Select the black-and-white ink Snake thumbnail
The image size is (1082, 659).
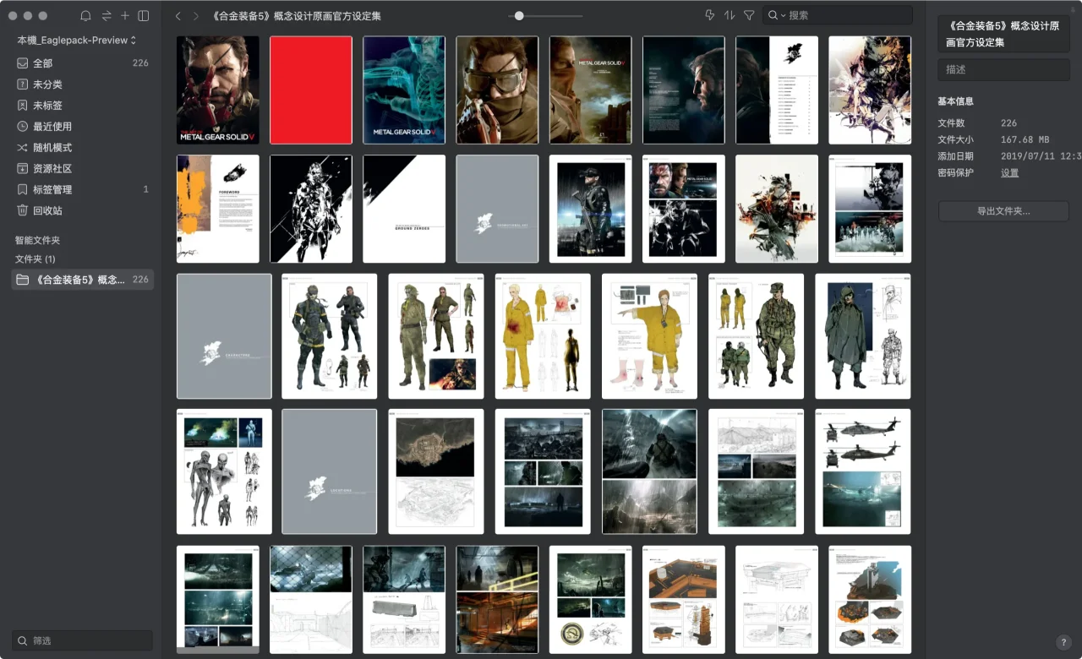(311, 209)
